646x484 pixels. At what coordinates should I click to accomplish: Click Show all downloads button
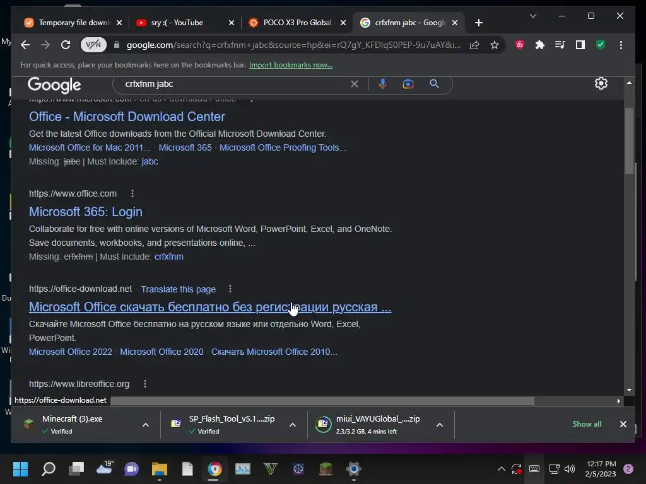[587, 424]
